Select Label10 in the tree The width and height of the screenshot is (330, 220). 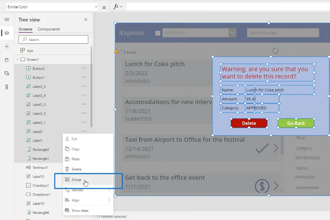tap(38, 203)
